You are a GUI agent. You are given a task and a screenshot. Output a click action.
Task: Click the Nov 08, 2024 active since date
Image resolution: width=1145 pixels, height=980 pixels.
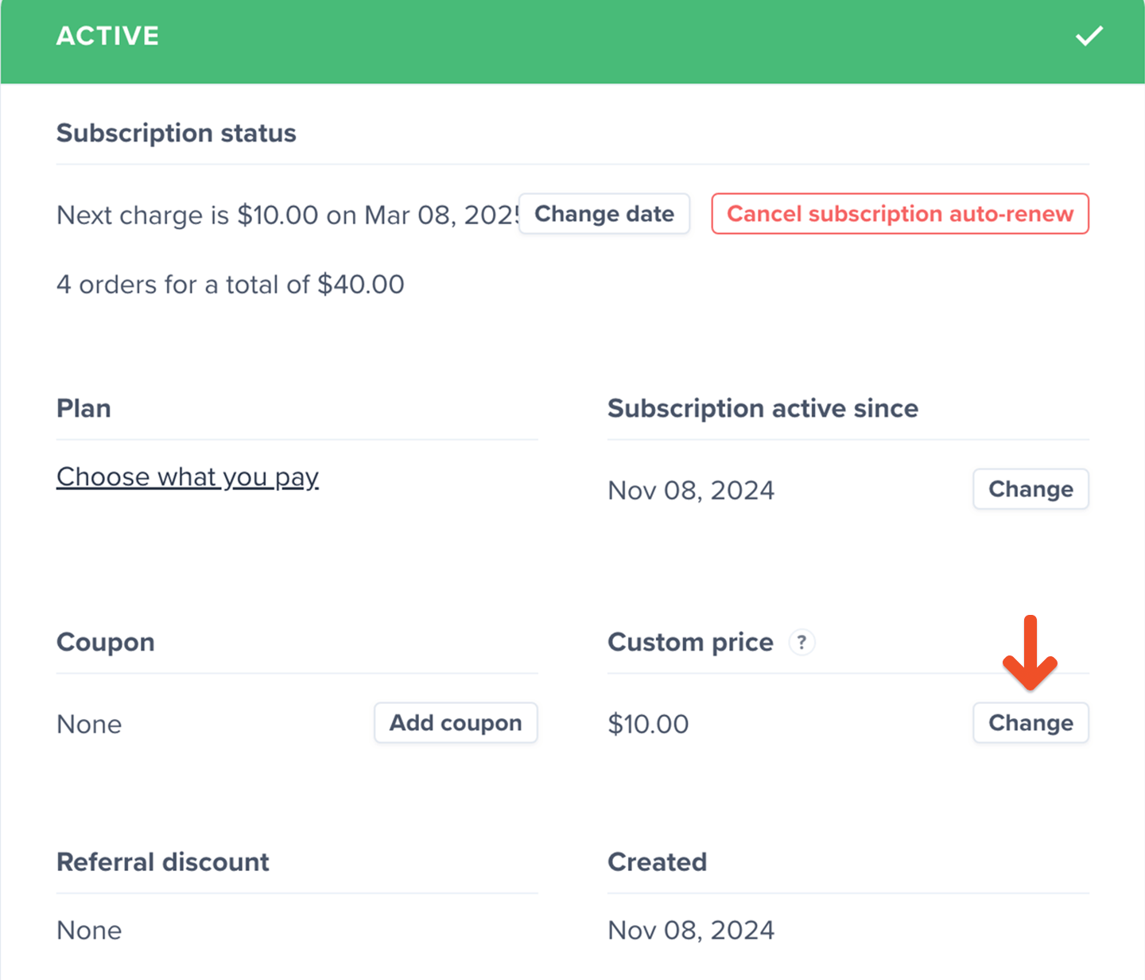point(690,490)
